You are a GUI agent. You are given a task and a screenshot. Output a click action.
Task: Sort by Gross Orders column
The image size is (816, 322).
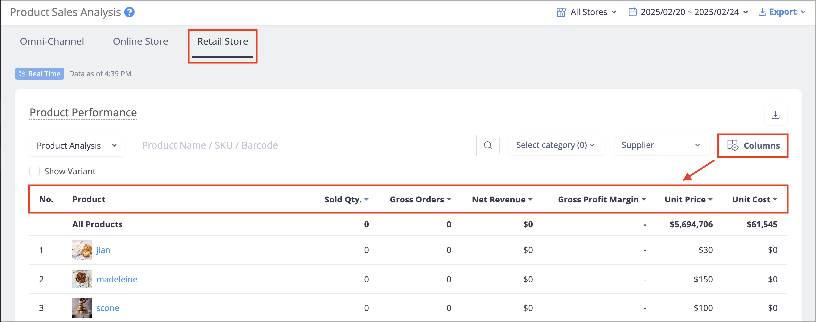420,200
